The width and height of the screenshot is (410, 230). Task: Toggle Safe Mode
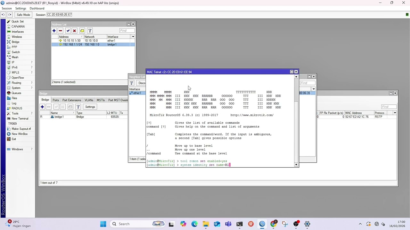click(x=23, y=15)
